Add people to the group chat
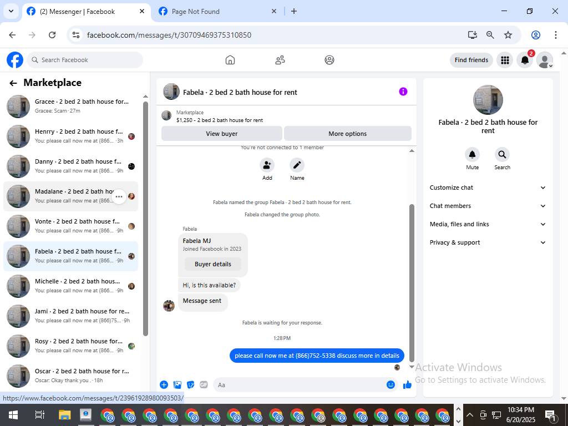The height and width of the screenshot is (426, 568). point(267,165)
